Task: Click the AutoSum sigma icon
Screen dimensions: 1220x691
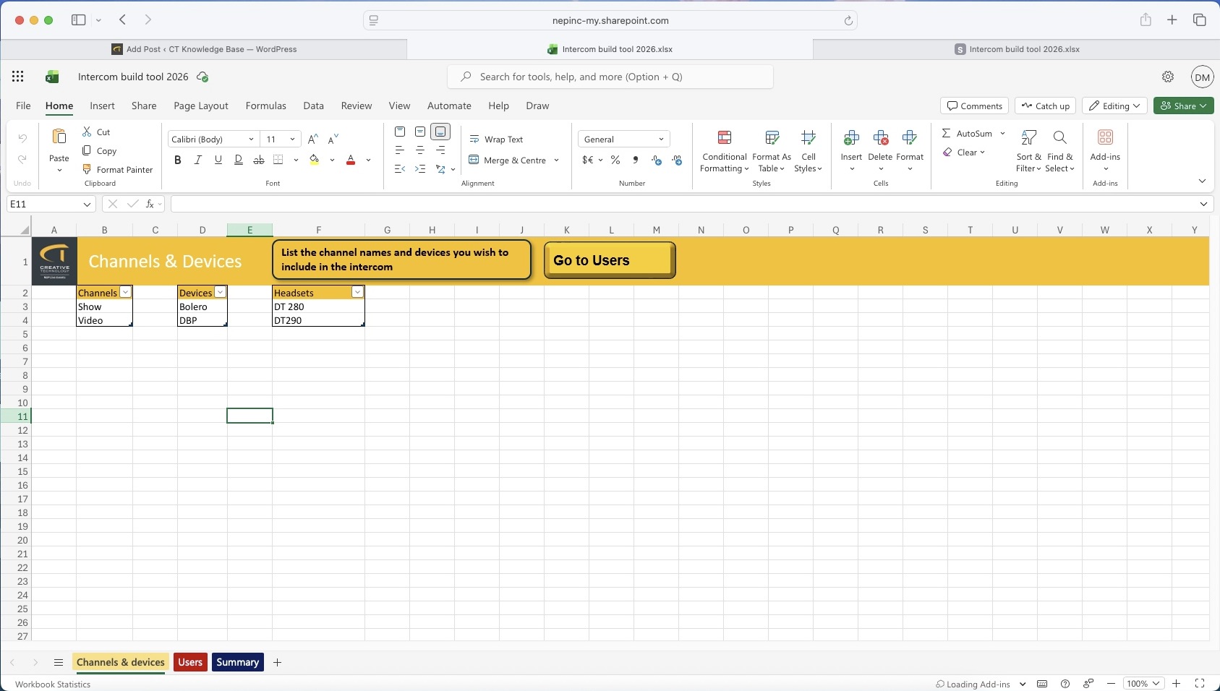Action: coord(946,134)
